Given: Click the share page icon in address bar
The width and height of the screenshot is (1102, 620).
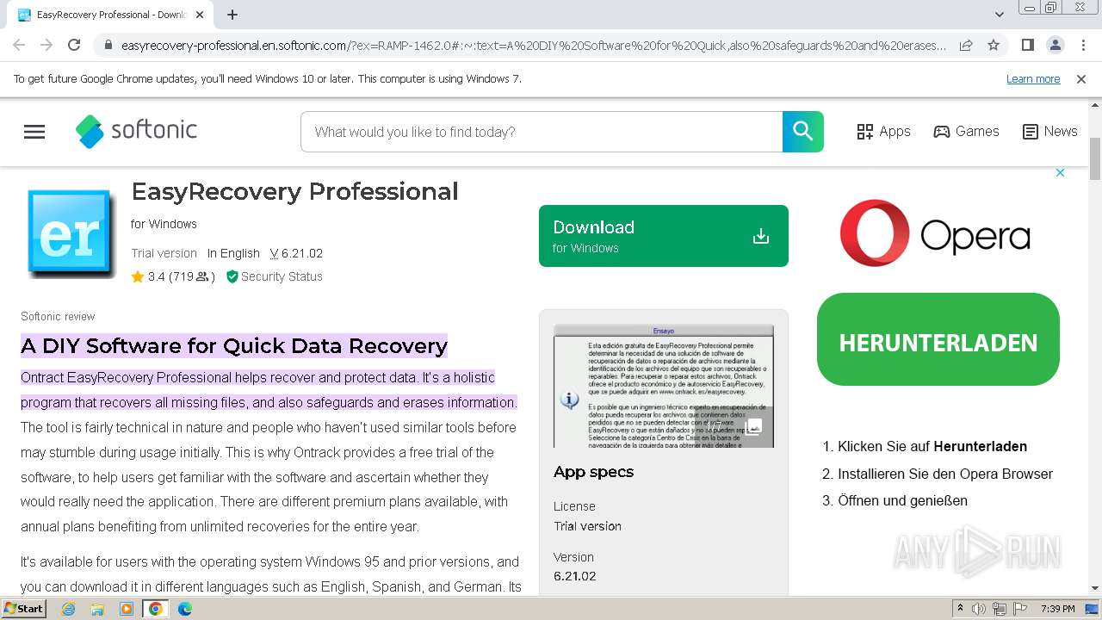Looking at the screenshot, I should point(966,45).
